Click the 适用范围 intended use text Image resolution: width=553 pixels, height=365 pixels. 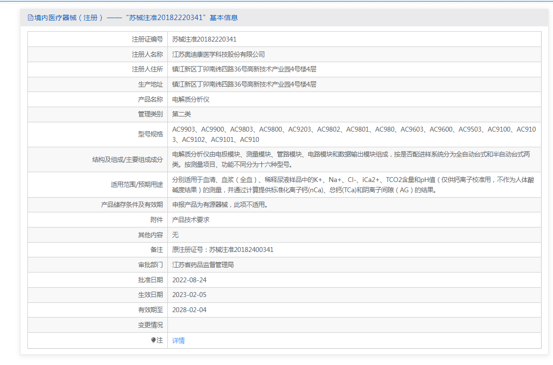353,184
